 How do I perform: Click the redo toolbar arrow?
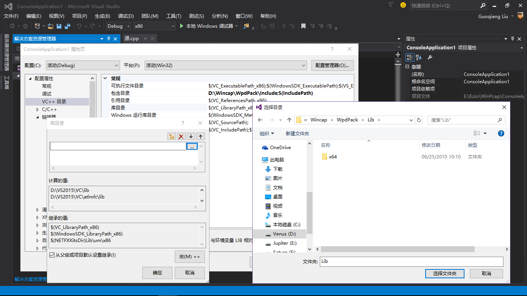(93, 26)
